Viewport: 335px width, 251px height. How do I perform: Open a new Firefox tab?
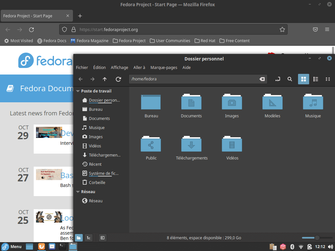[80, 16]
